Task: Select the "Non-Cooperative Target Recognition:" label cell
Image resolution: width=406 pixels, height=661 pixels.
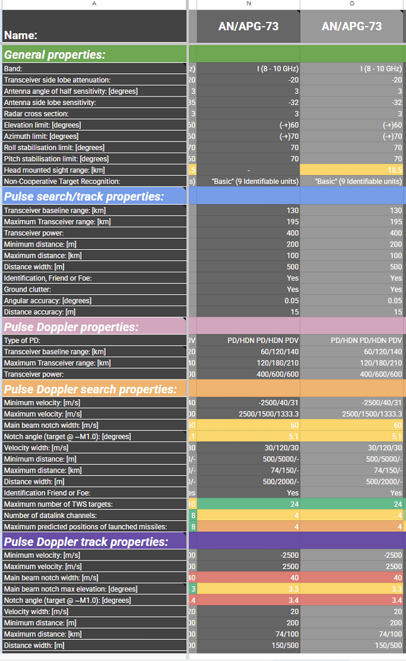Action: [x=94, y=181]
